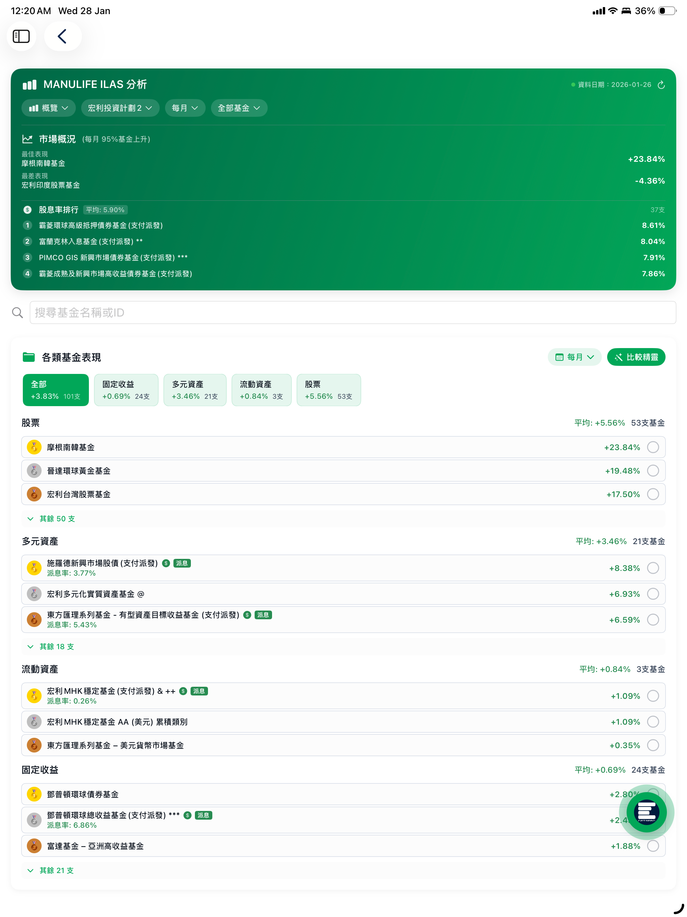
Task: Expand 其餘 18 支 under 多元資產
Action: tap(343, 647)
